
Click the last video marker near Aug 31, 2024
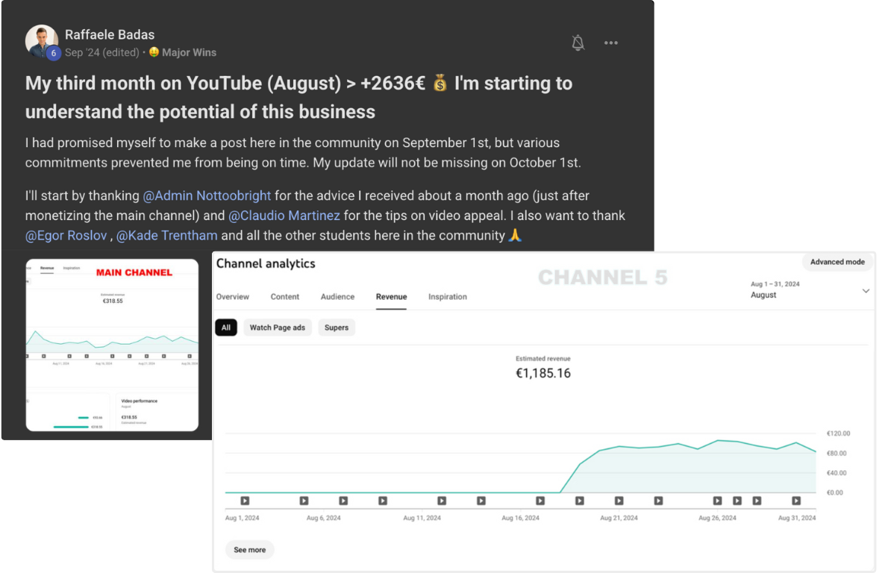pos(796,501)
